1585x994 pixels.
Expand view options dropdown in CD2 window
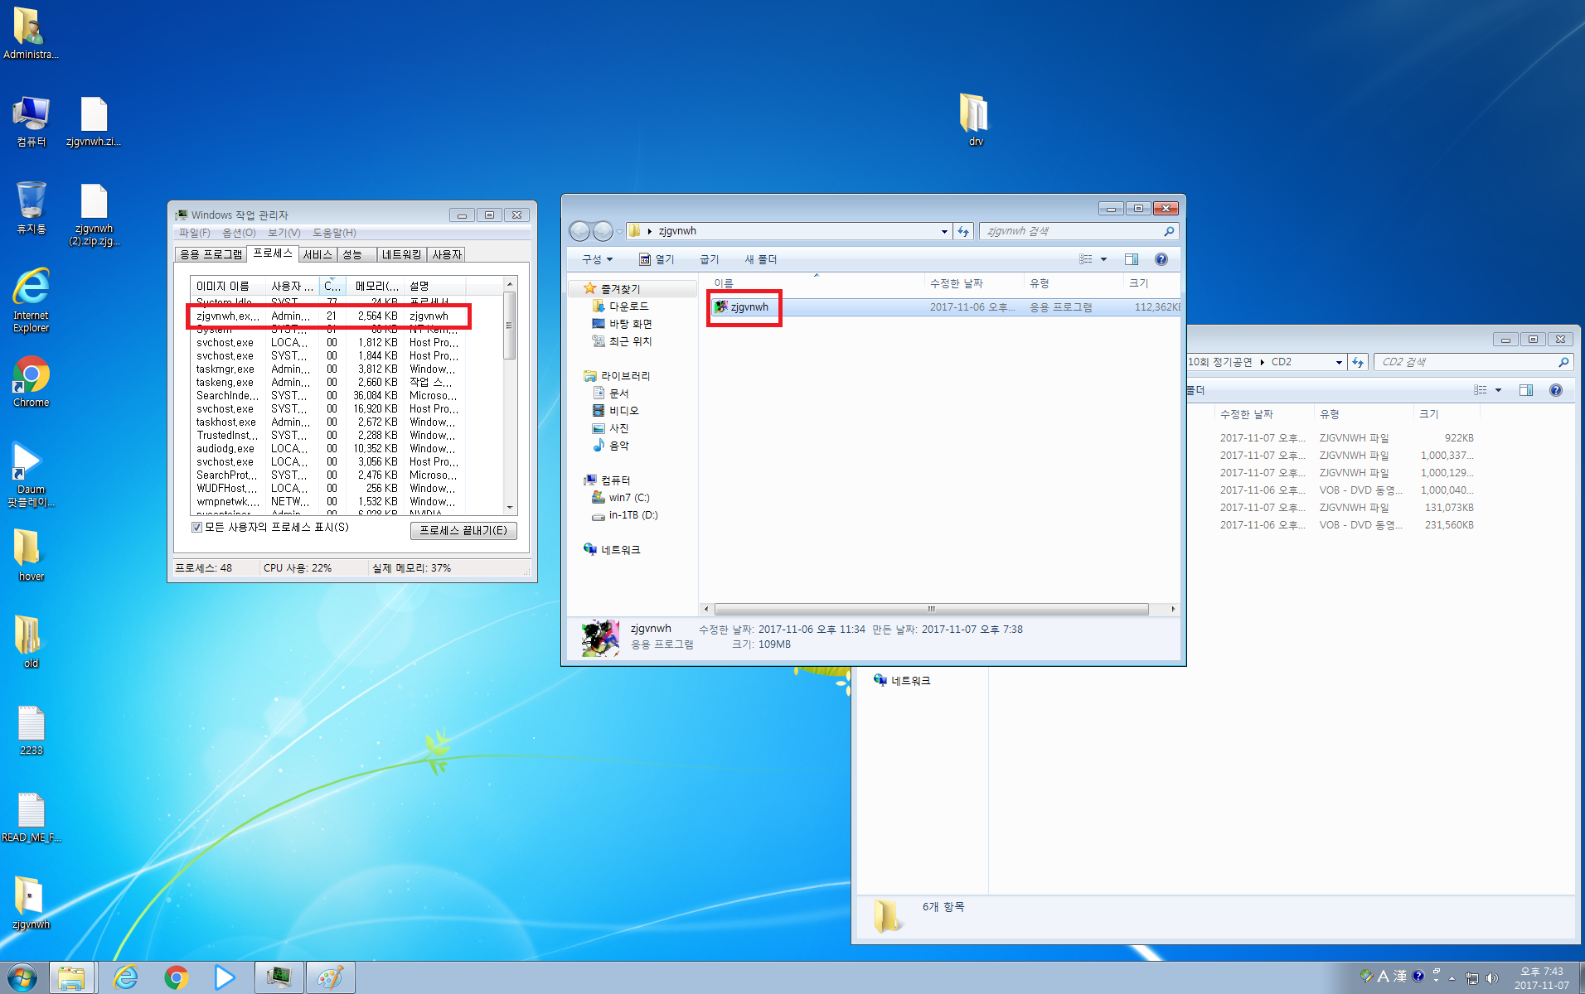point(1498,390)
